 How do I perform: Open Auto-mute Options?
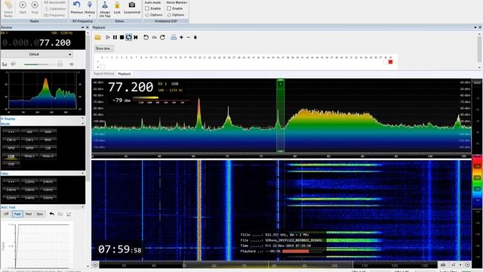[x=153, y=15]
